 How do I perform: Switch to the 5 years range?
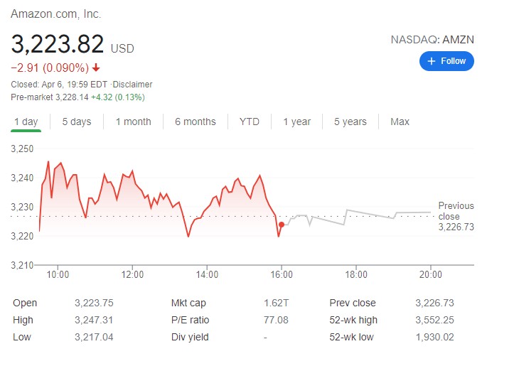point(350,122)
